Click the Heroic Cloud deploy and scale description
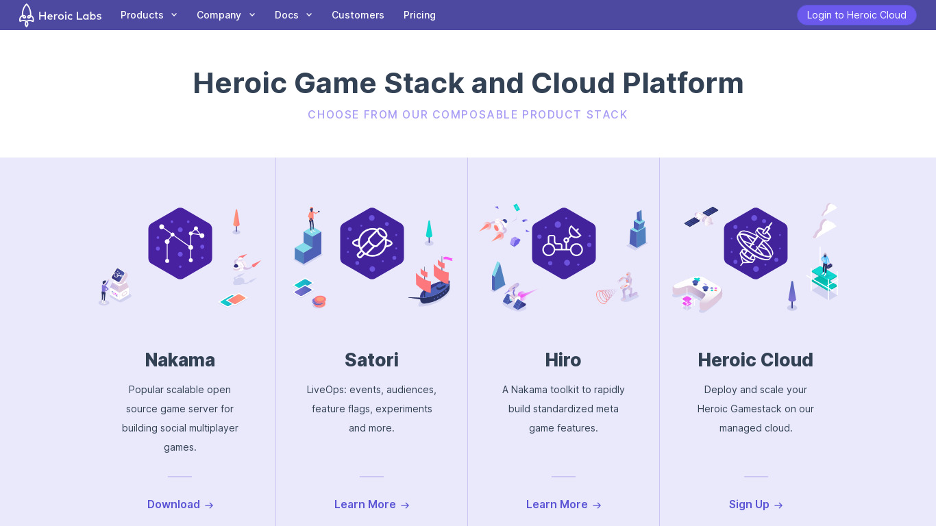This screenshot has width=936, height=526. click(756, 409)
